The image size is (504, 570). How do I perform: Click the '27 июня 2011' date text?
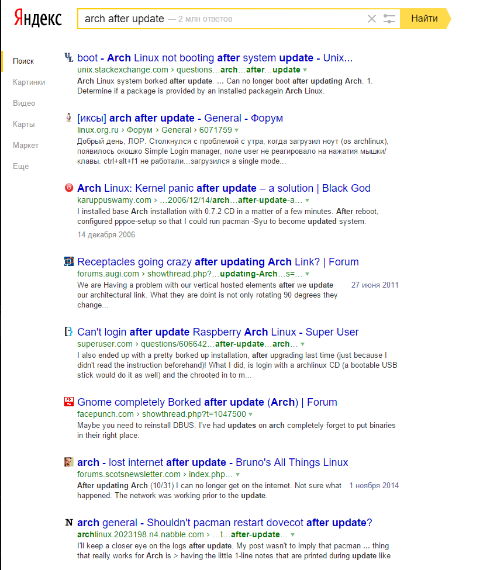point(375,285)
